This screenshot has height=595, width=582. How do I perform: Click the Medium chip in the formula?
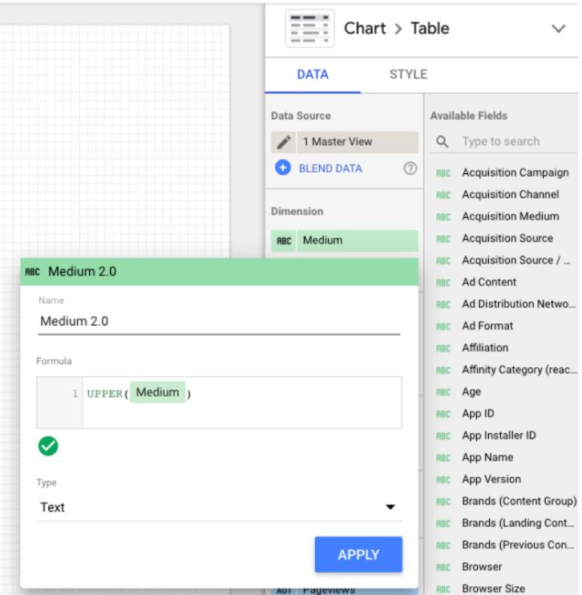click(x=157, y=393)
